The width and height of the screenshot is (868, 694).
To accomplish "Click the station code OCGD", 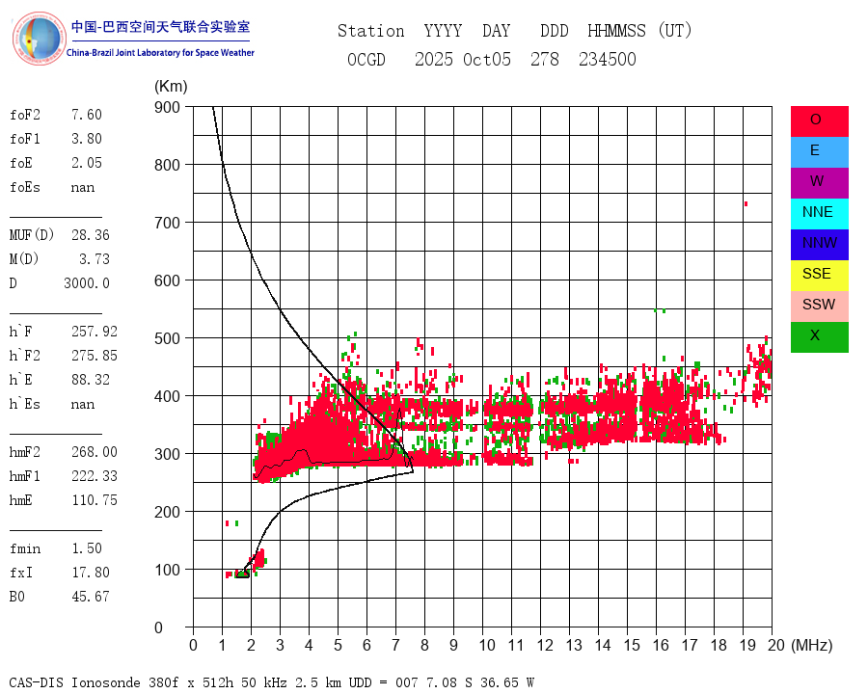I will click(366, 59).
